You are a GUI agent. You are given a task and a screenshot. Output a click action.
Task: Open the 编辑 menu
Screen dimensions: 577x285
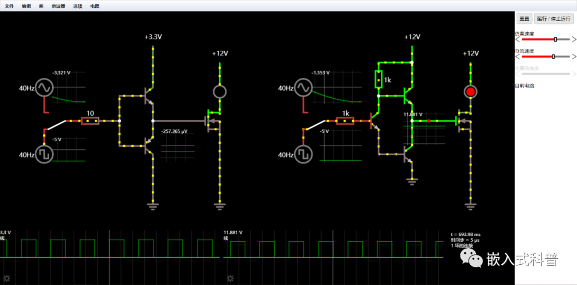coord(26,6)
